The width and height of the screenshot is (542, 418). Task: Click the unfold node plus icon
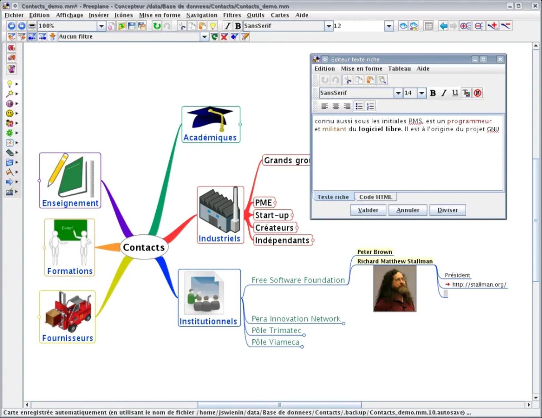point(466,26)
